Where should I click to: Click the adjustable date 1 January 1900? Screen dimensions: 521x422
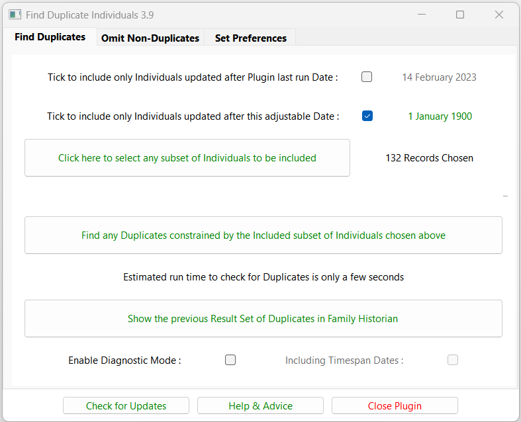[440, 116]
